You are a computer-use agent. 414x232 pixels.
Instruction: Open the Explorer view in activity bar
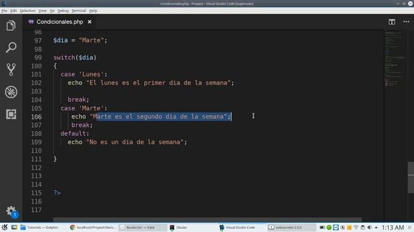coord(11,26)
